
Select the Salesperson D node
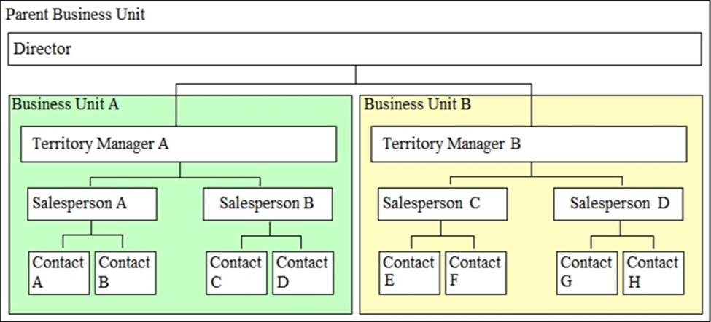pyautogui.click(x=618, y=204)
